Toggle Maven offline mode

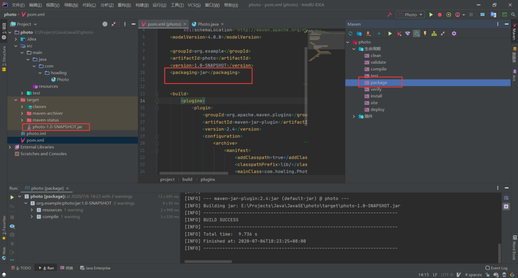click(x=408, y=34)
